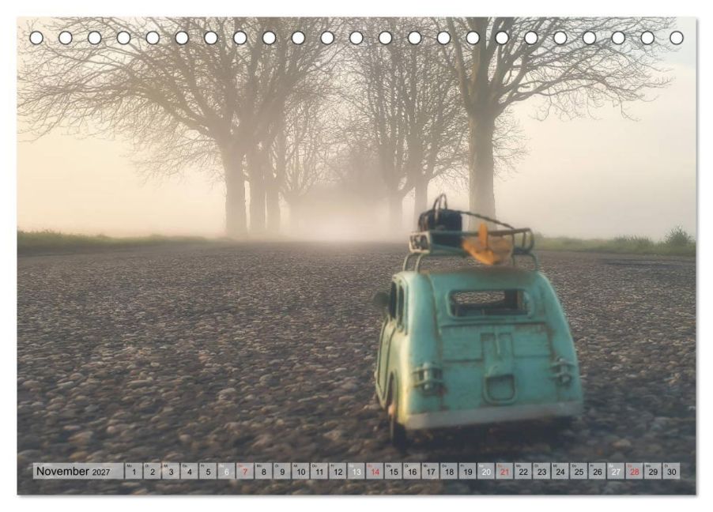Select day 10 in the calendar strip
Screen dimensions: 713x512
(x=300, y=471)
